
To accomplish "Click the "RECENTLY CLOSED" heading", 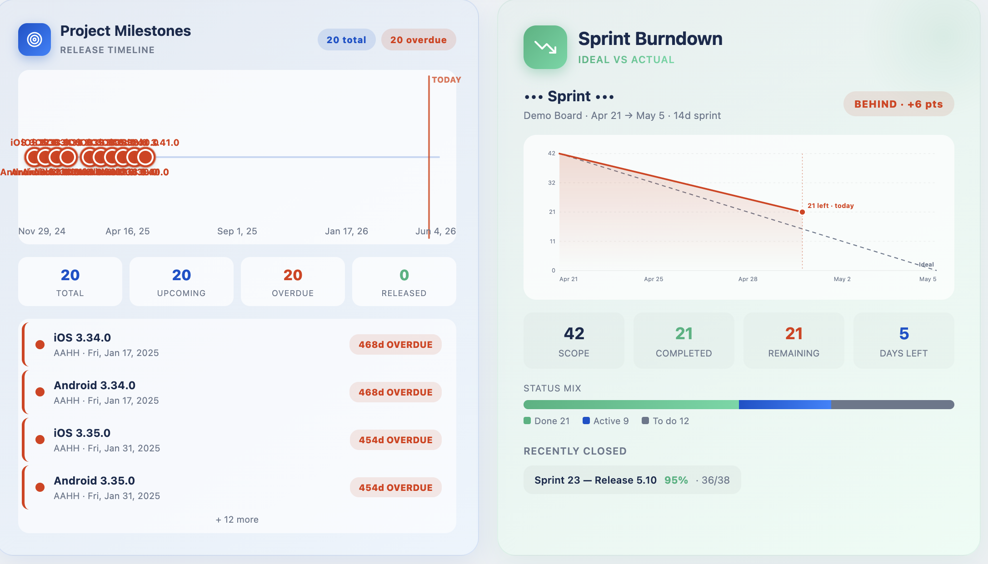I will click(575, 451).
